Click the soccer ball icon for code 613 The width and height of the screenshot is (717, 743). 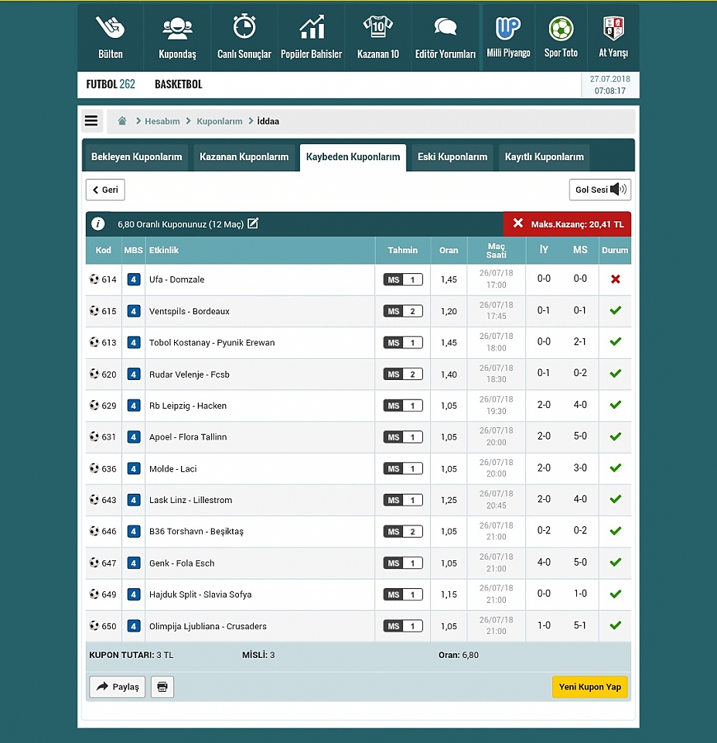94,342
